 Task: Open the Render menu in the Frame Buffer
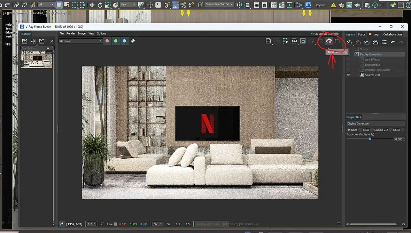(71, 34)
